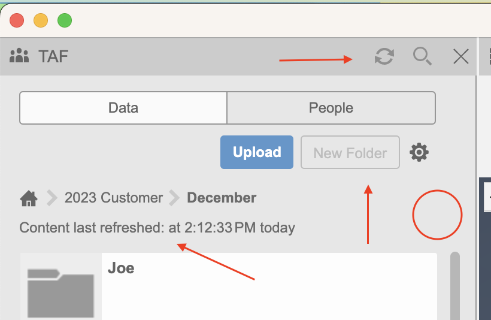The image size is (491, 320).
Task: Click chevron before December breadcrumb
Action: tap(174, 198)
